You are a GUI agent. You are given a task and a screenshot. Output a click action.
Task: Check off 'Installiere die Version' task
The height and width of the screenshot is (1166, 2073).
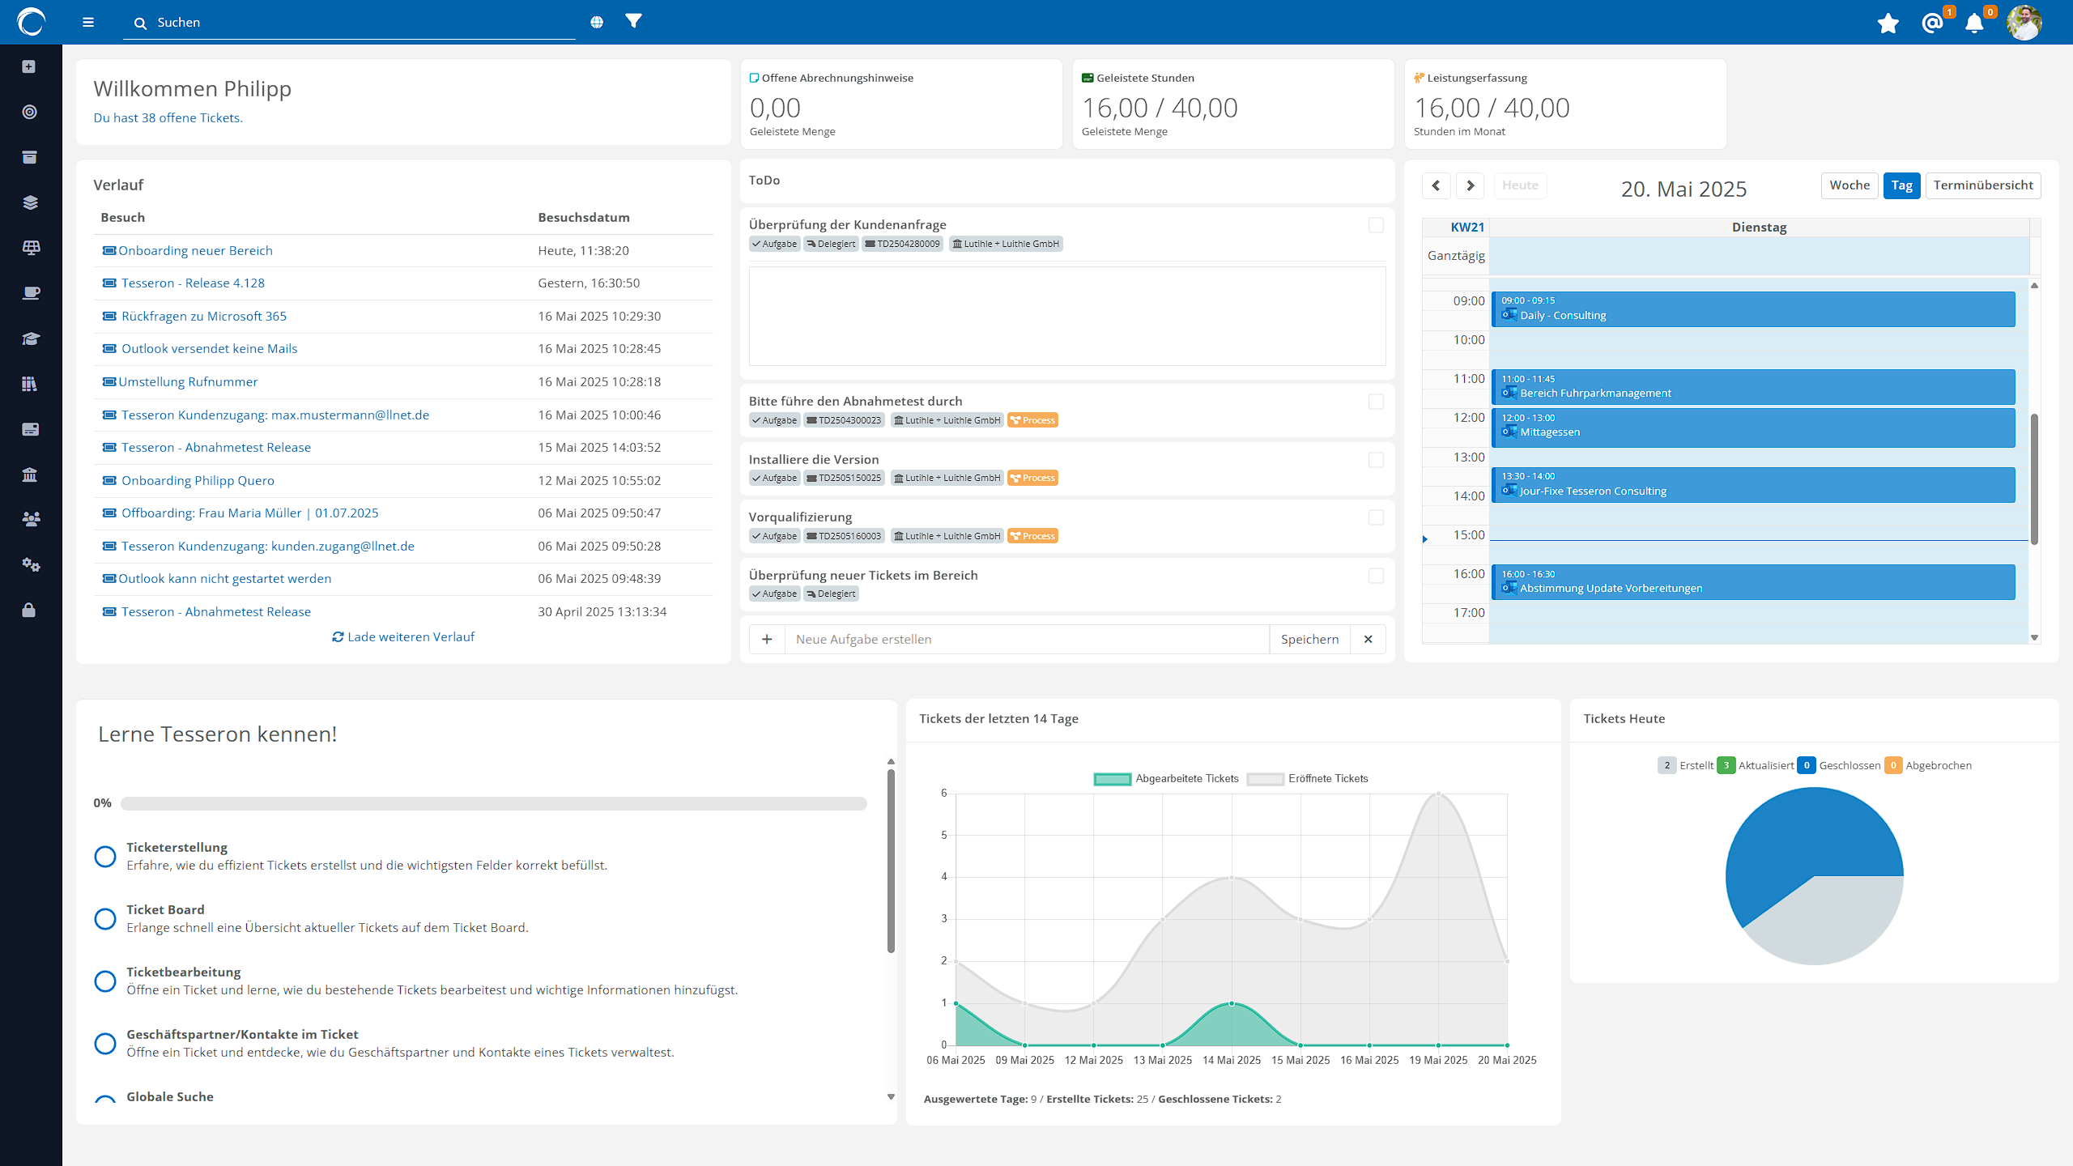[x=1376, y=460]
